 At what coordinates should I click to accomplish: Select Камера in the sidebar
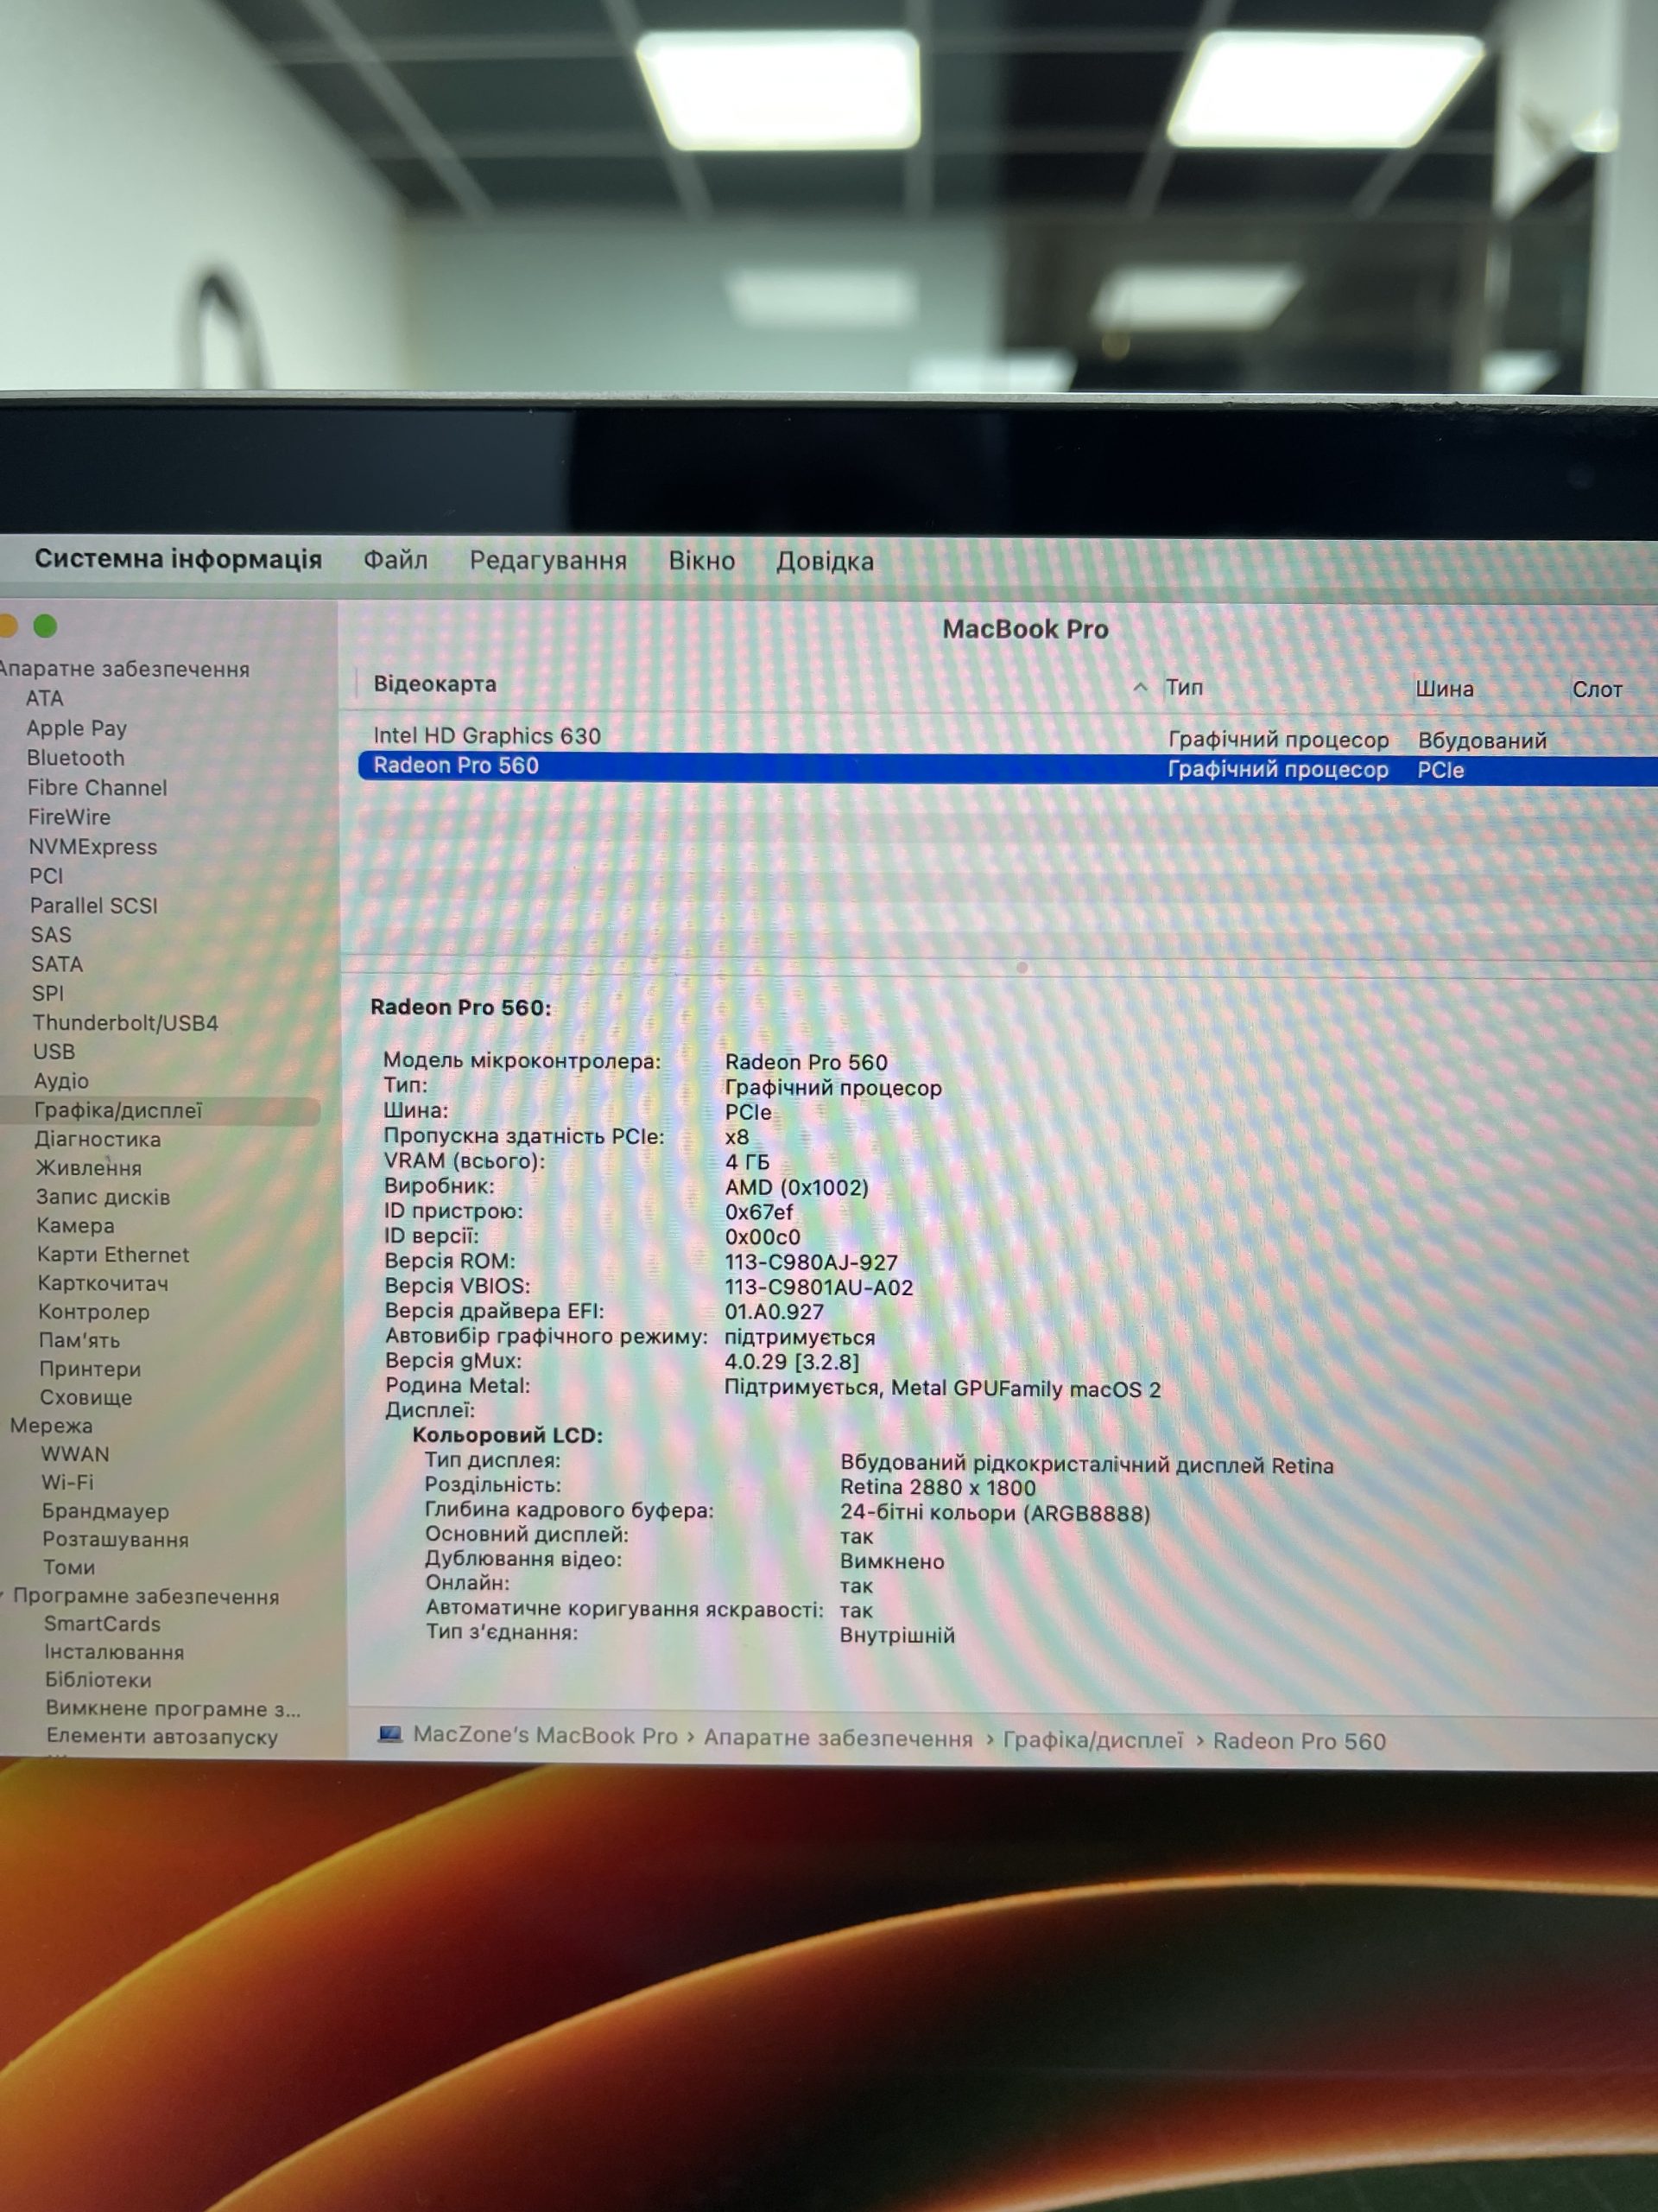[75, 1226]
